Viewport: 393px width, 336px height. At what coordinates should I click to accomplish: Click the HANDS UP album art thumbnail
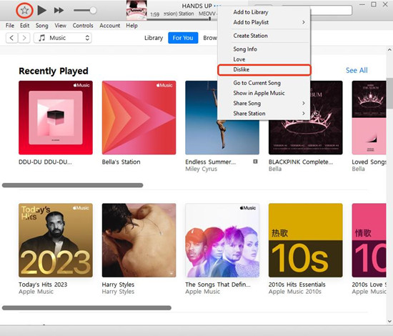pos(136,10)
